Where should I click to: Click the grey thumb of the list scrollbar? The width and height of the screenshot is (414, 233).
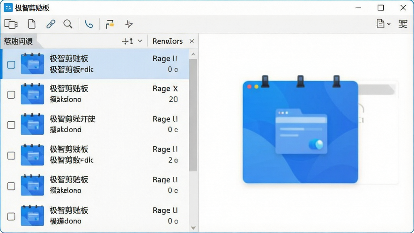point(193,115)
